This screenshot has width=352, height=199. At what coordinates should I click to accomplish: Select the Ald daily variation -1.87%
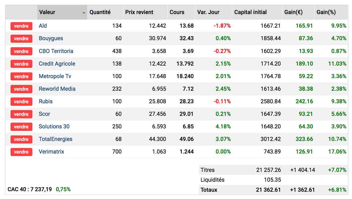(x=222, y=26)
